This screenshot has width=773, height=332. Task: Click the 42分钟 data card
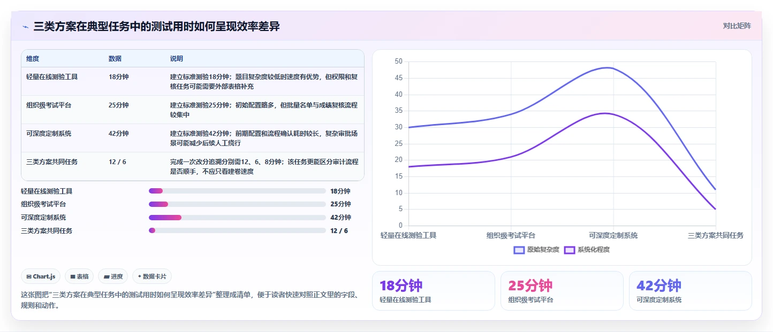tap(691, 291)
